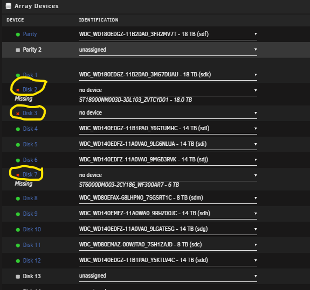Click the green status dot for Disk 12
Image resolution: width=310 pixels, height=290 pixels.
click(18, 261)
